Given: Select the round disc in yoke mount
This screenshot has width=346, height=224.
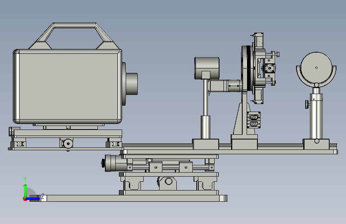Looking at the screenshot, I should tap(316, 67).
